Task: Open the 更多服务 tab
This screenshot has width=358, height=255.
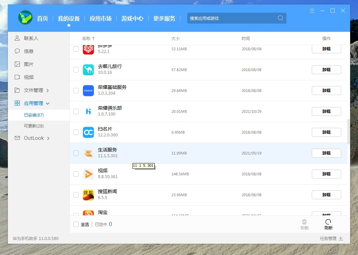Action: (x=164, y=18)
